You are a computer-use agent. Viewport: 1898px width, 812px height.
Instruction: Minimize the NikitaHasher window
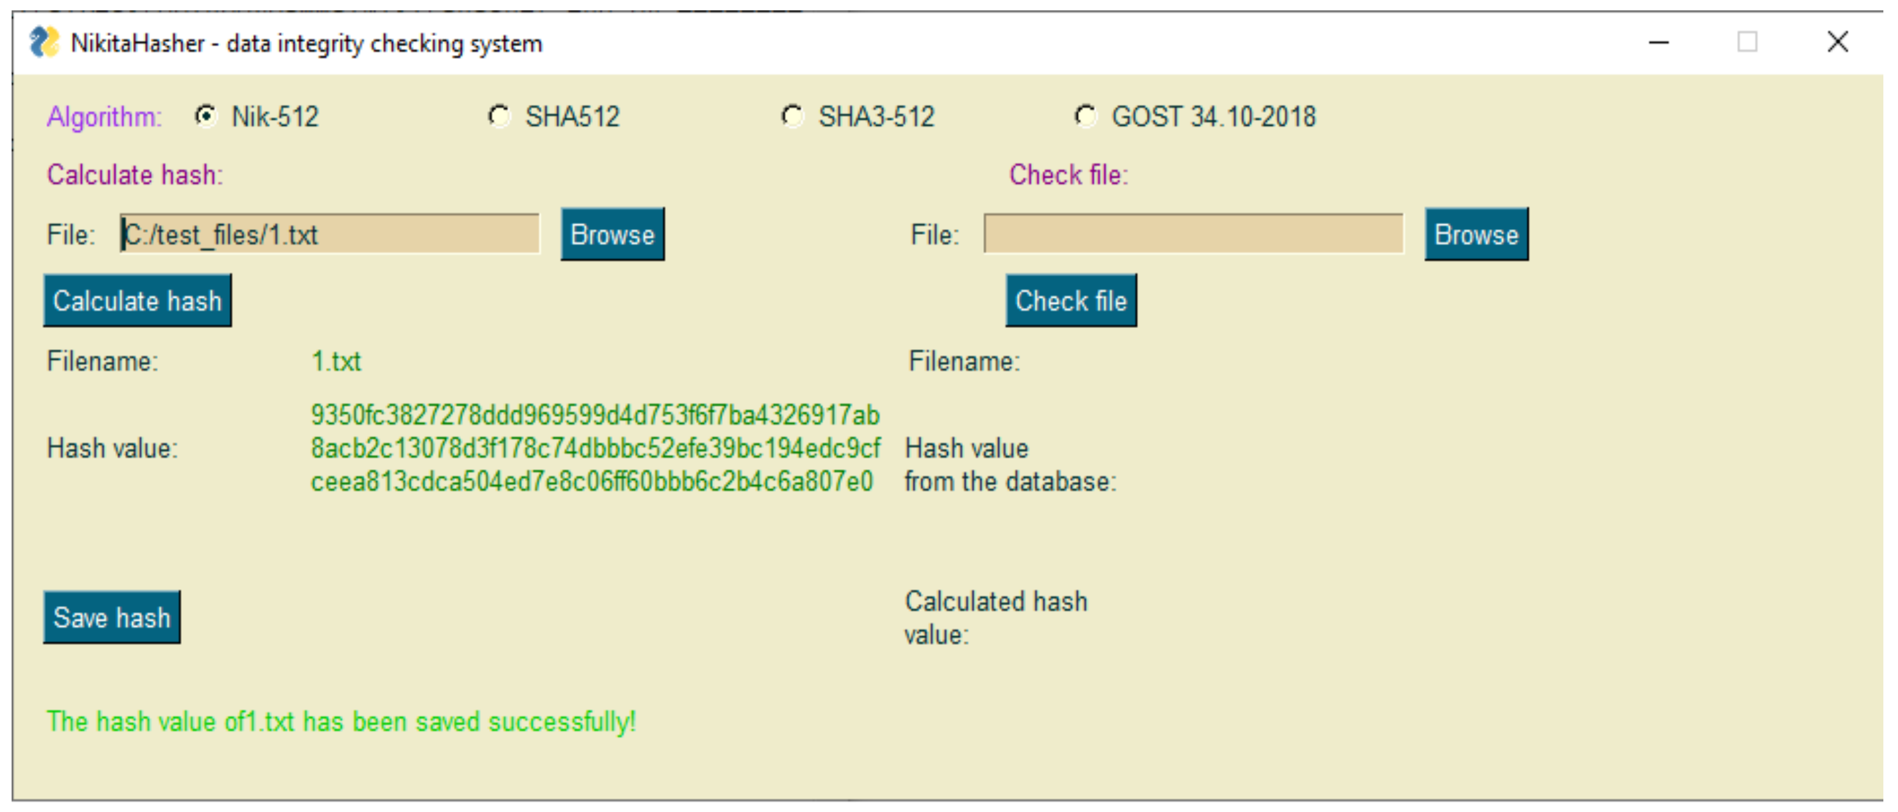pyautogui.click(x=1658, y=43)
